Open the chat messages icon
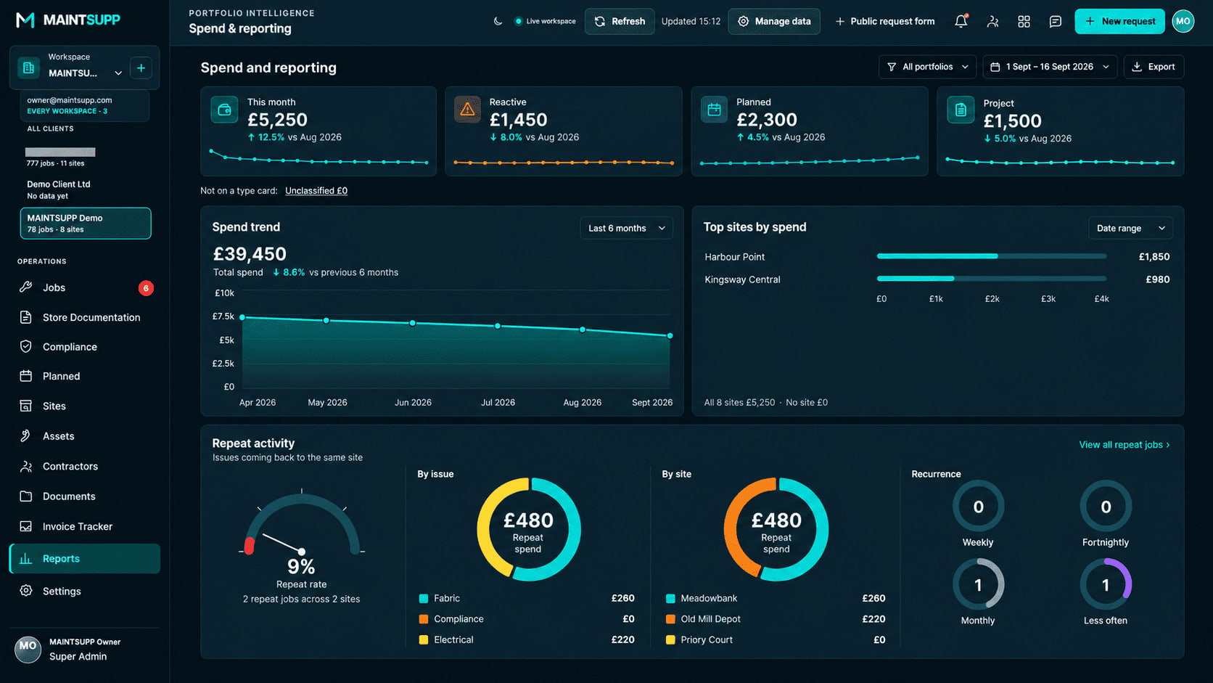1213x683 pixels. pyautogui.click(x=1056, y=22)
